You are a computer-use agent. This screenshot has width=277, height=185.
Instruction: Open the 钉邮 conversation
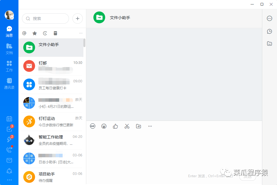[51, 66]
